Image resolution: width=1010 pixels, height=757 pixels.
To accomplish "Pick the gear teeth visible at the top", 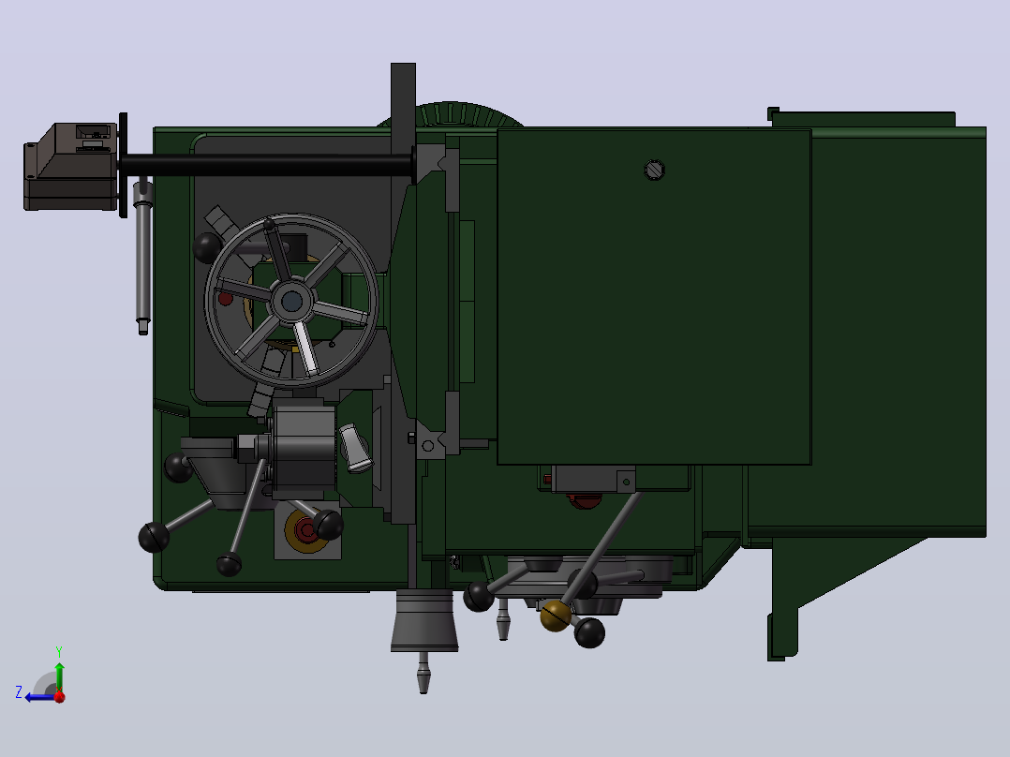I will click(451, 114).
